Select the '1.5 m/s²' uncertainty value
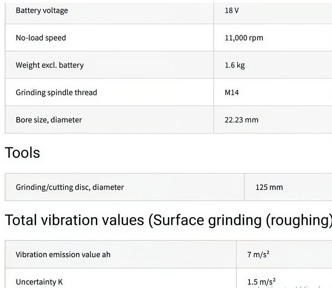Image resolution: width=332 pixels, height=288 pixels. [x=262, y=282]
